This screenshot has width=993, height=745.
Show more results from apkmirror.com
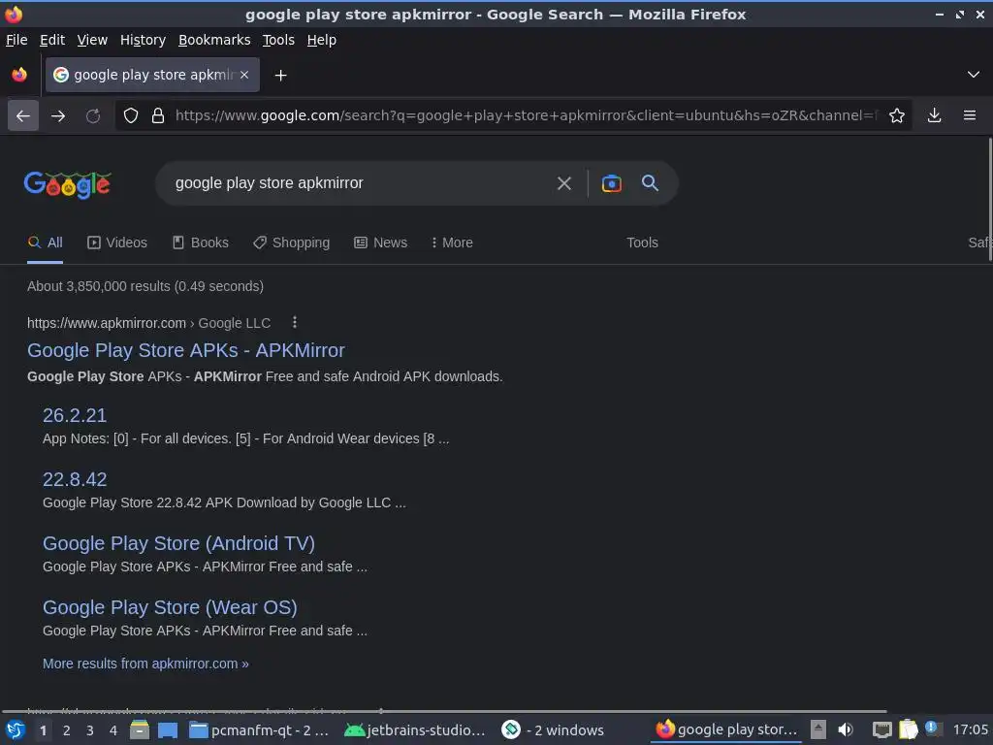point(145,664)
